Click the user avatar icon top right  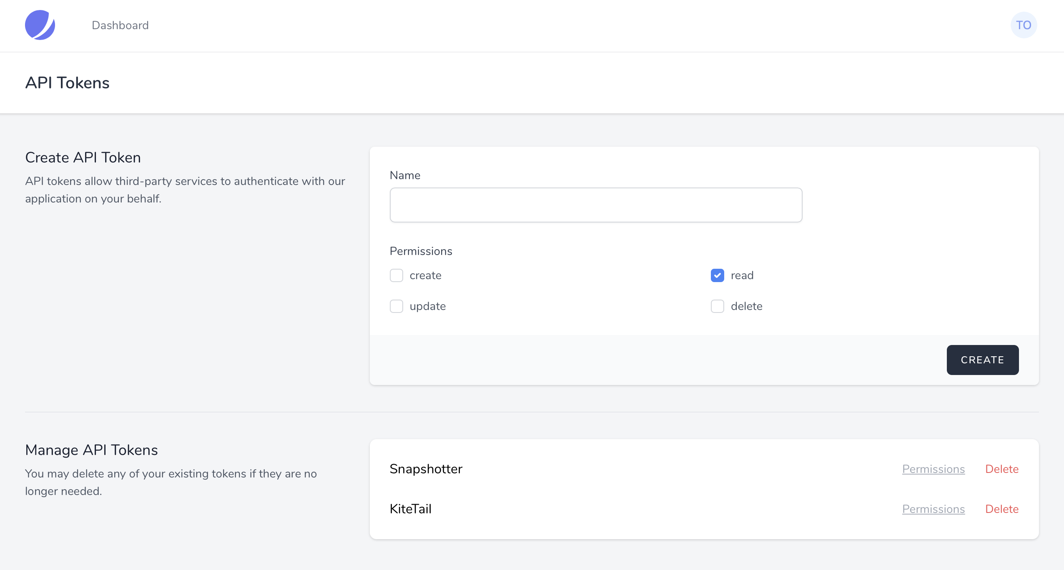coord(1024,25)
